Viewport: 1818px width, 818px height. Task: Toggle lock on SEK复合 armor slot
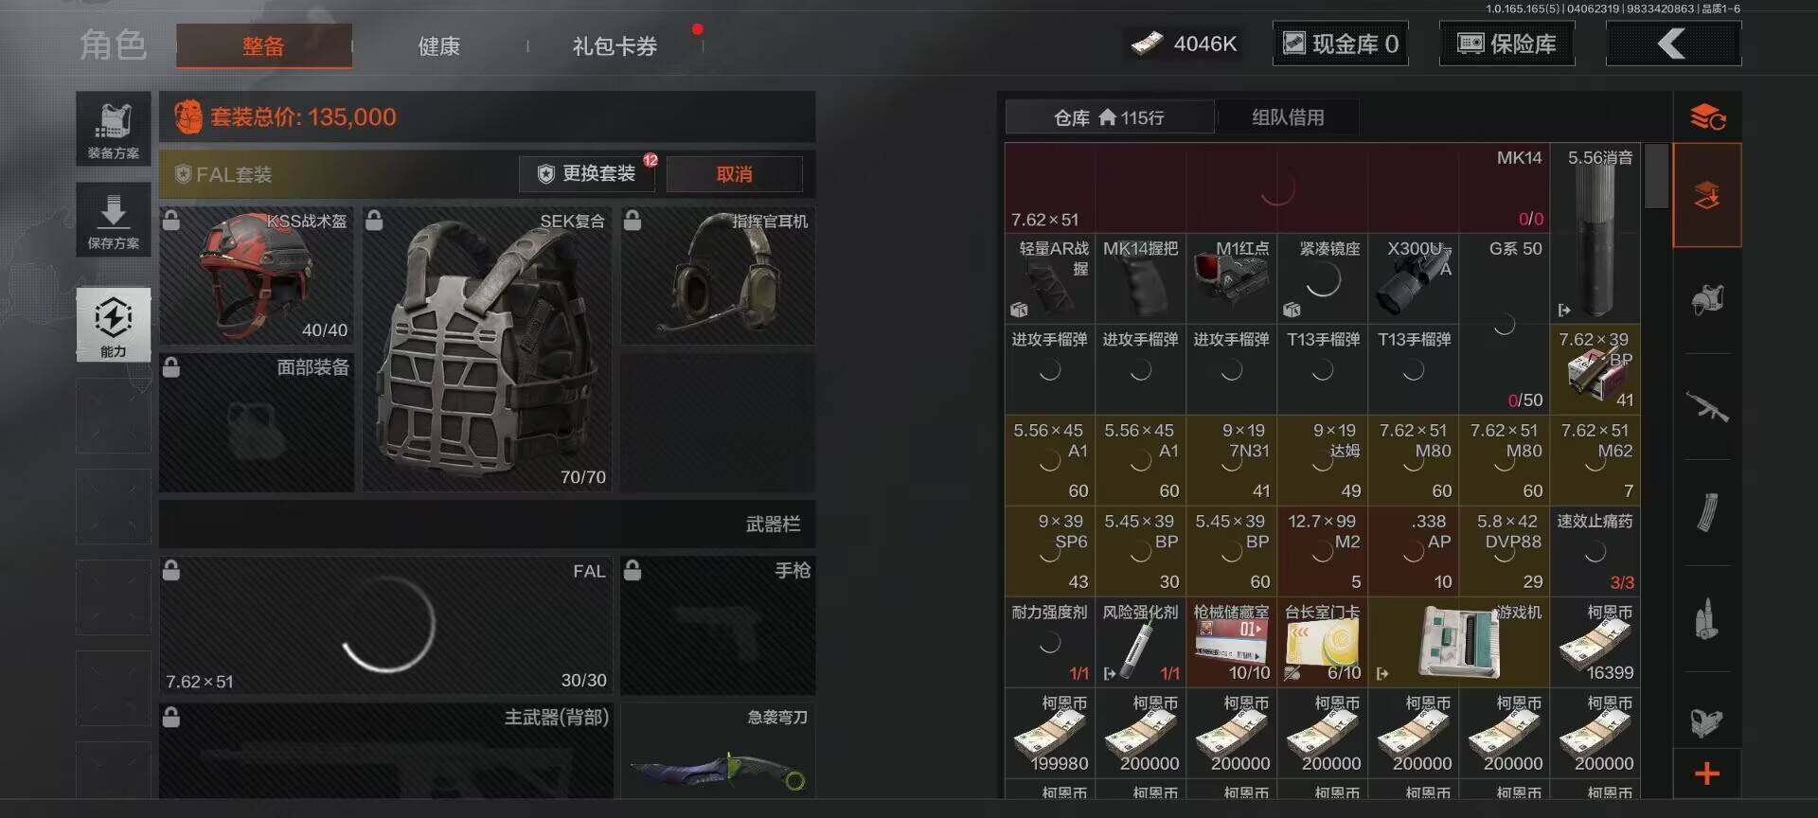click(375, 221)
